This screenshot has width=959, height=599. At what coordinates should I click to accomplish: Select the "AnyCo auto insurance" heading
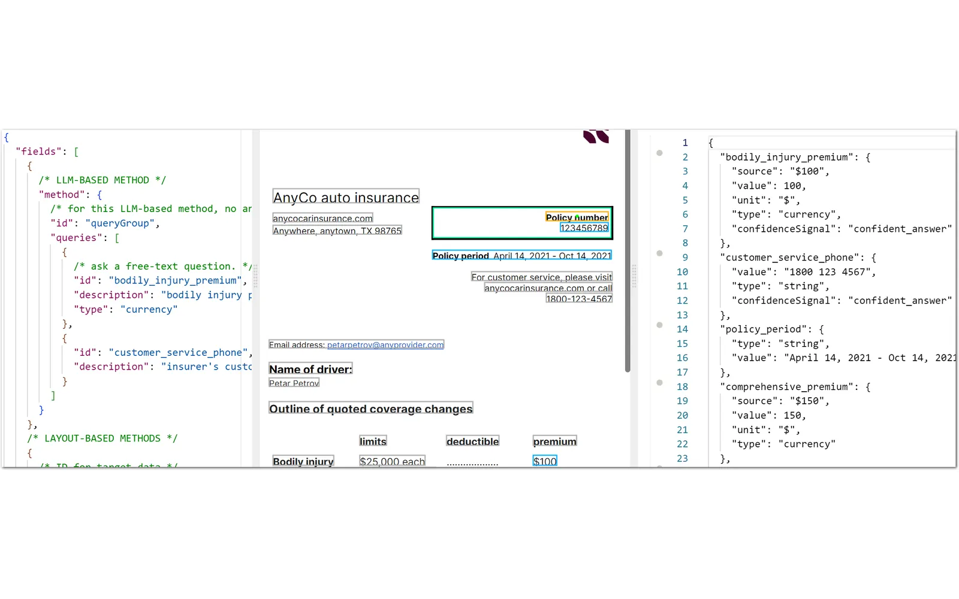346,198
